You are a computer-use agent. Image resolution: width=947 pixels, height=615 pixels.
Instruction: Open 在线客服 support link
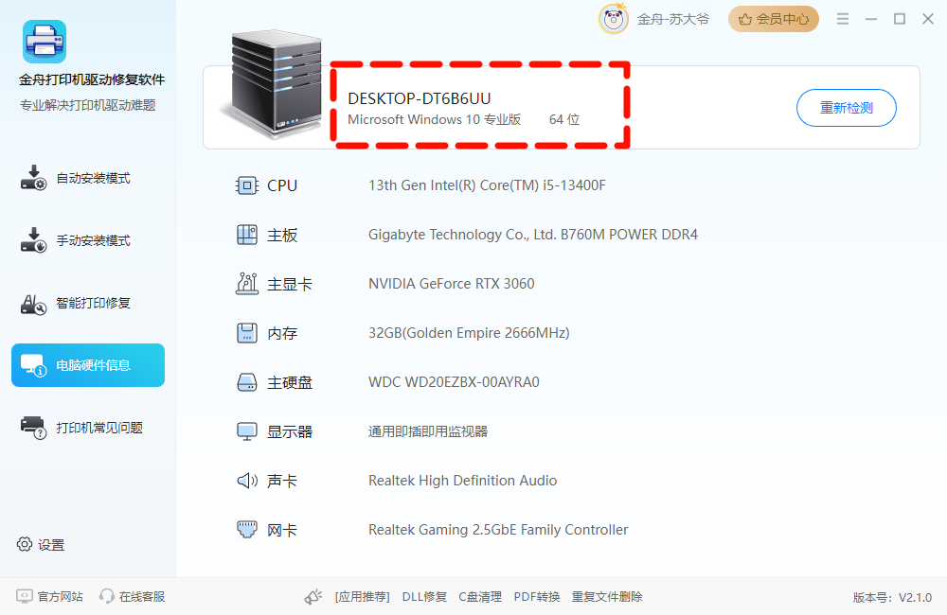[133, 596]
